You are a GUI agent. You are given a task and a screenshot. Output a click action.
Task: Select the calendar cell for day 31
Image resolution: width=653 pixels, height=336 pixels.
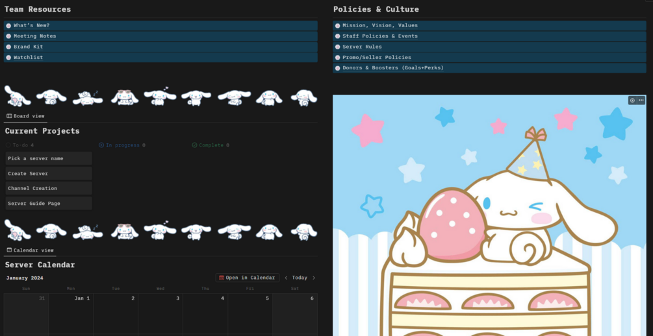tap(26, 315)
